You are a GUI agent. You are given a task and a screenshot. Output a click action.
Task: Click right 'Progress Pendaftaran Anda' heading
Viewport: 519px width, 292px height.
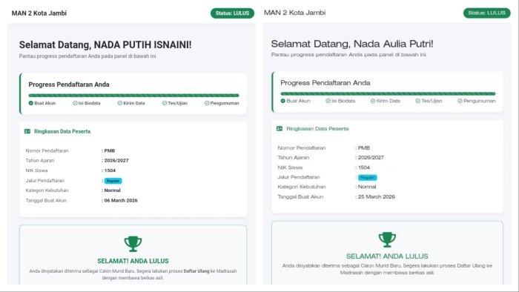pos(325,83)
